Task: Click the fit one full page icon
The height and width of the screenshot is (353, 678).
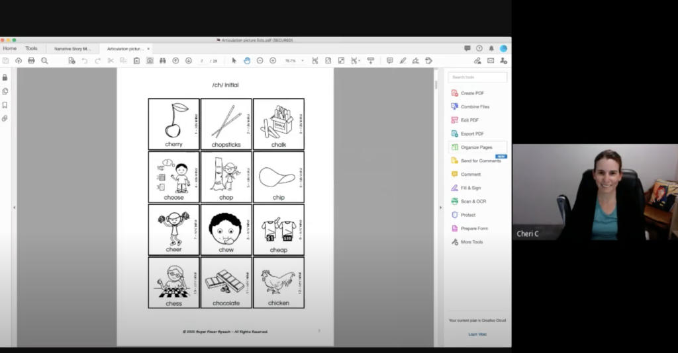Action: (328, 61)
